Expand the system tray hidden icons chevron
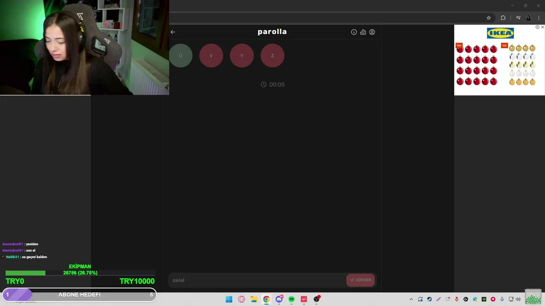The height and width of the screenshot is (306, 545). click(x=411, y=299)
